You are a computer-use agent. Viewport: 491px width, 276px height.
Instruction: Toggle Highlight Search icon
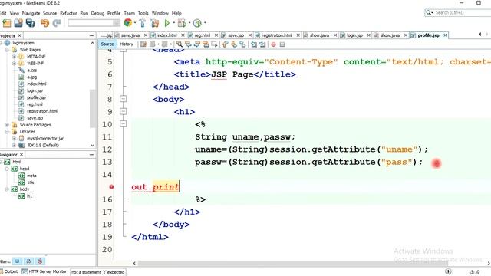(206, 44)
